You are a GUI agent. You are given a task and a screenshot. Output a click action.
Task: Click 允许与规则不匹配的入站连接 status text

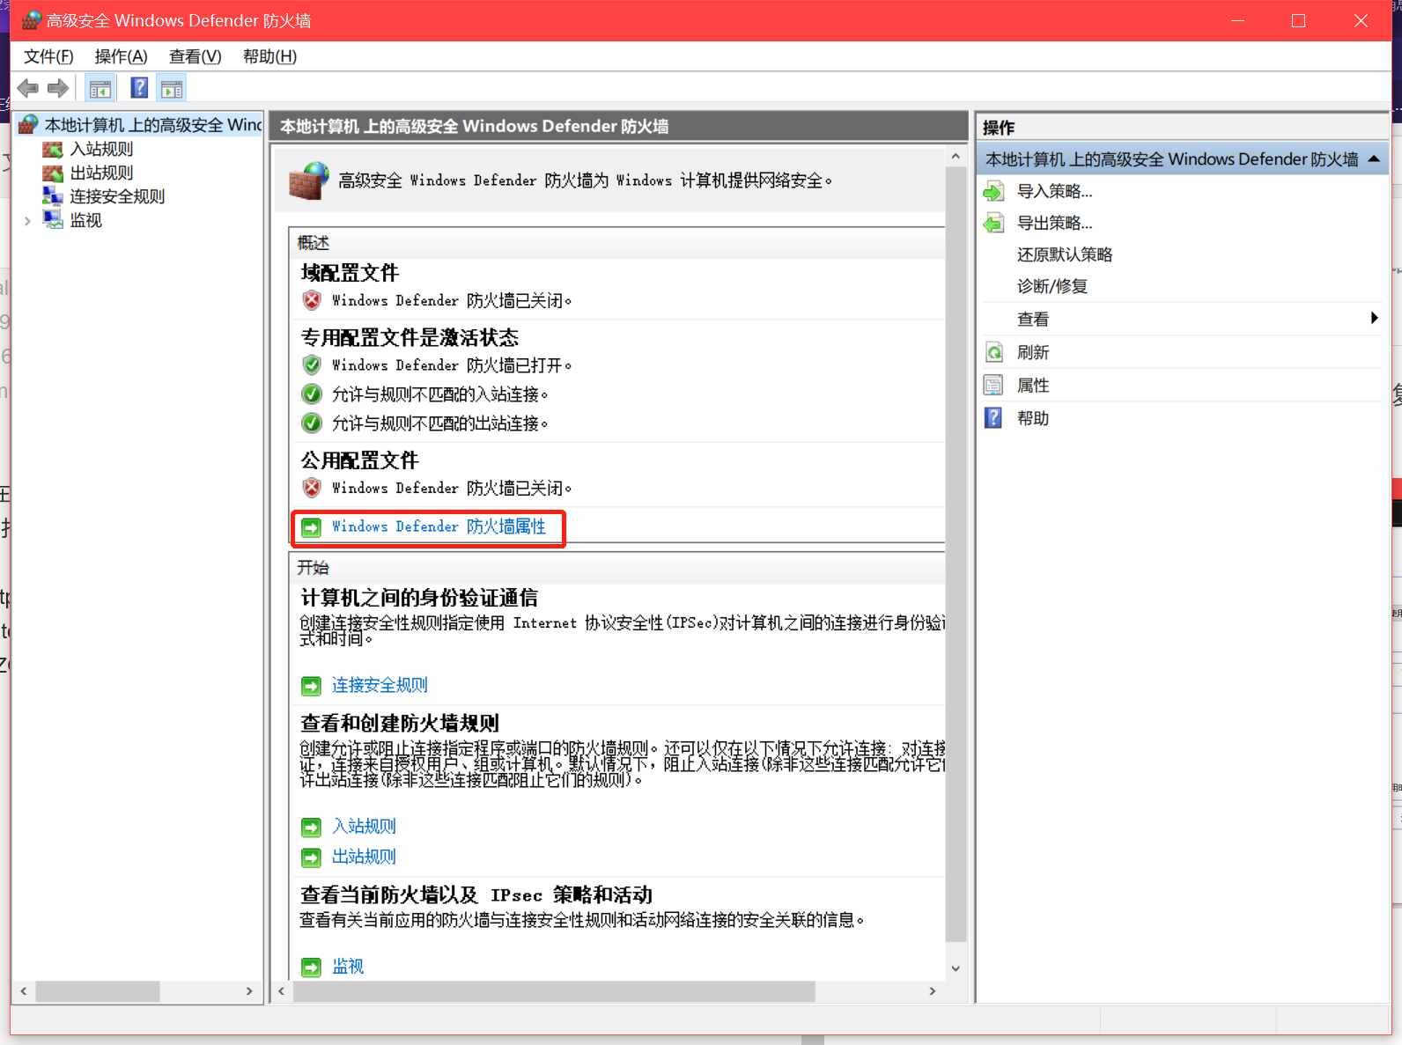coord(439,394)
